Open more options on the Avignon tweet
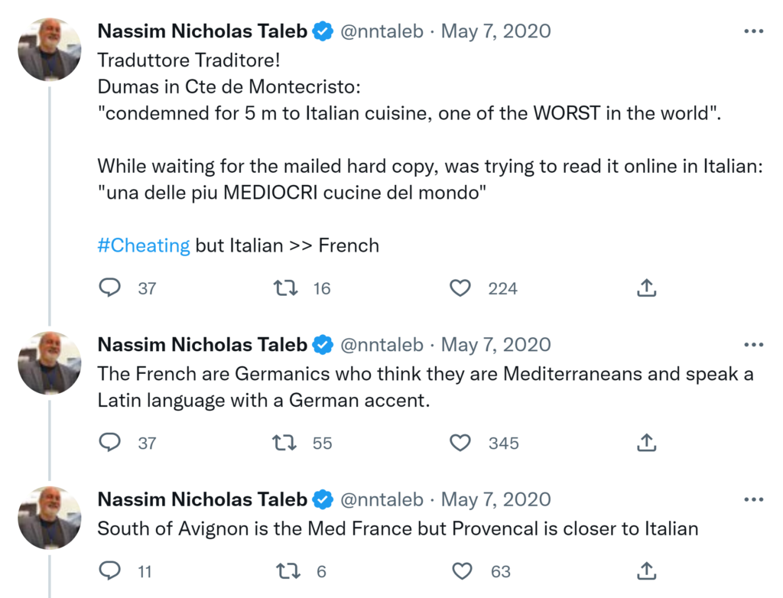The image size is (783, 598). (x=753, y=499)
